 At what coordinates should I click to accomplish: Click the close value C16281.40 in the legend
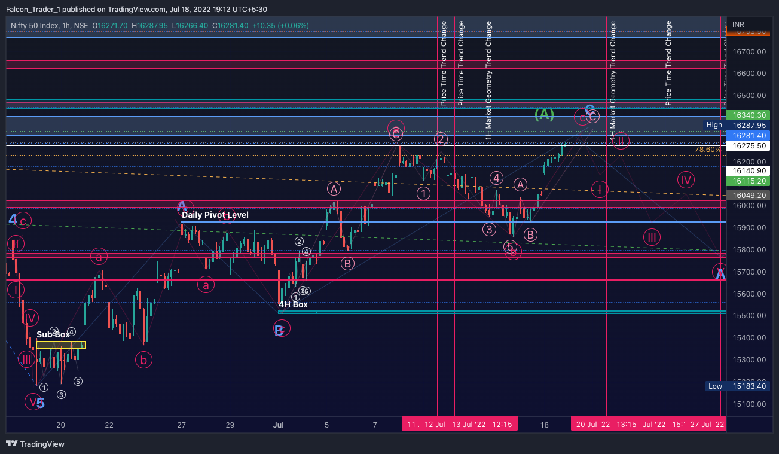coord(230,26)
